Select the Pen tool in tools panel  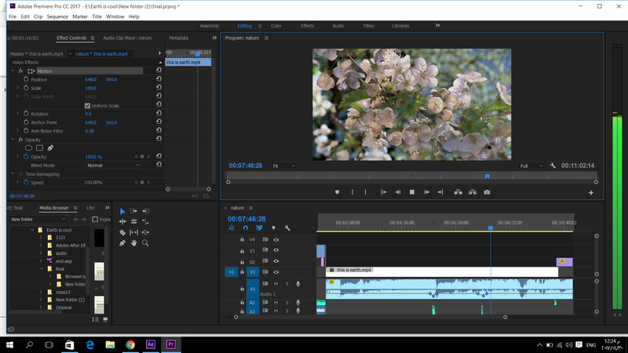click(x=122, y=243)
